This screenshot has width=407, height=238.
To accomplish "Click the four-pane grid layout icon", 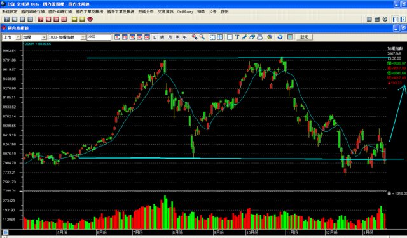I will (220, 37).
